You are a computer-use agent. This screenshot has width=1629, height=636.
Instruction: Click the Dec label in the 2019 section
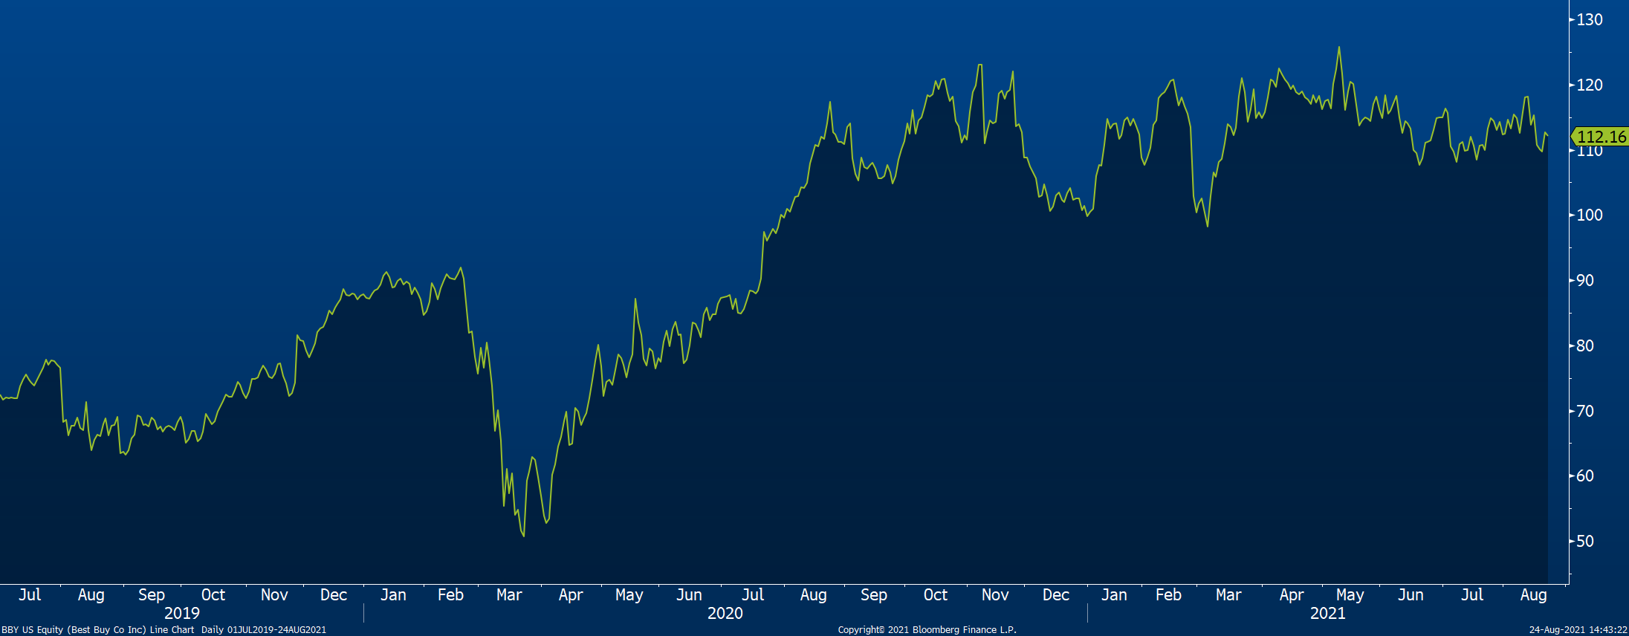tap(334, 594)
